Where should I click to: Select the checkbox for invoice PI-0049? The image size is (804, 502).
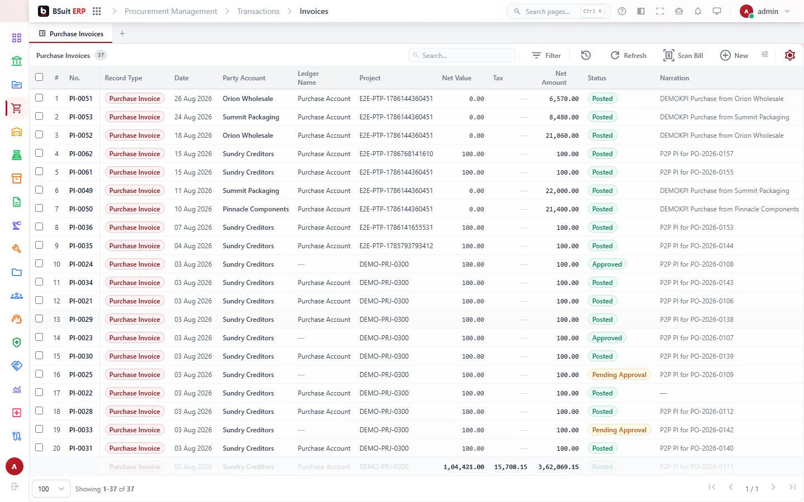pos(39,190)
